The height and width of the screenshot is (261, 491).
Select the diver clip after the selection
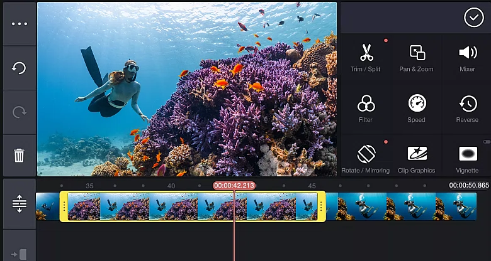pyautogui.click(x=401, y=206)
